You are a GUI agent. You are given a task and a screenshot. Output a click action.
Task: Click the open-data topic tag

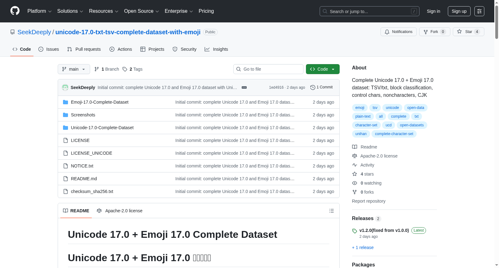(x=416, y=108)
